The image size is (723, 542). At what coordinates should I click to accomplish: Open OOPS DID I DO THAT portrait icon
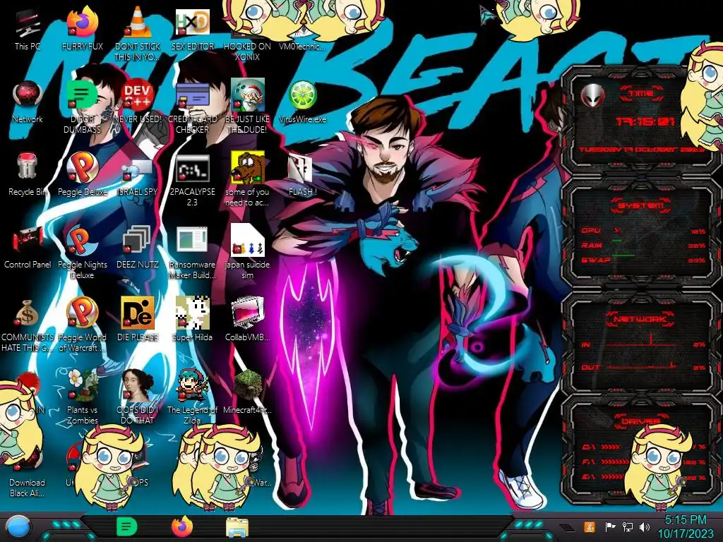tap(138, 397)
